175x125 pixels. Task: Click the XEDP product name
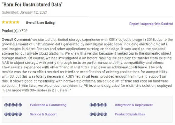tap(24, 31)
